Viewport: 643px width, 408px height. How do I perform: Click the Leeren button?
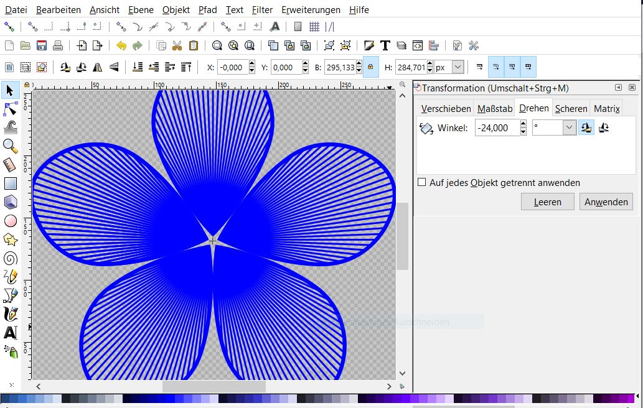547,202
